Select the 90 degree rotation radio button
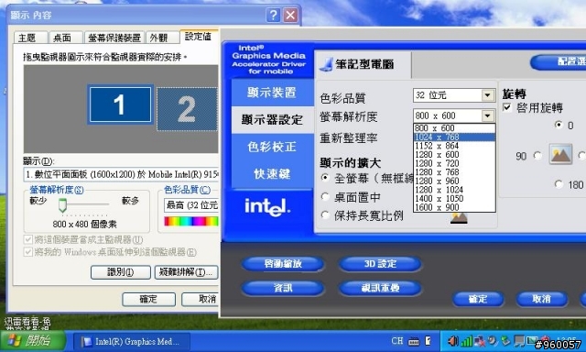The width and height of the screenshot is (586, 352). click(x=537, y=155)
